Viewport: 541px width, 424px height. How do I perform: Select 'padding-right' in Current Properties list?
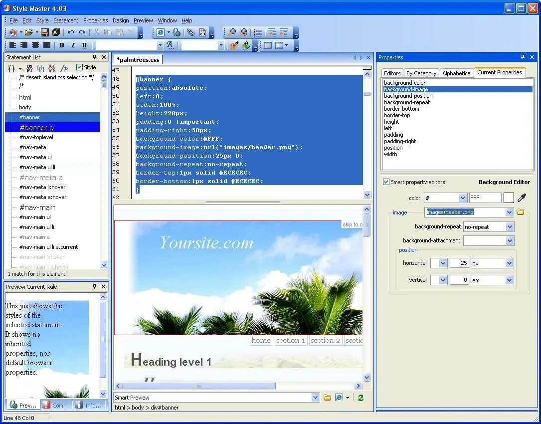400,141
